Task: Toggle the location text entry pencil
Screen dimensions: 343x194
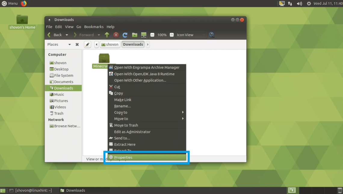Action: [x=88, y=45]
